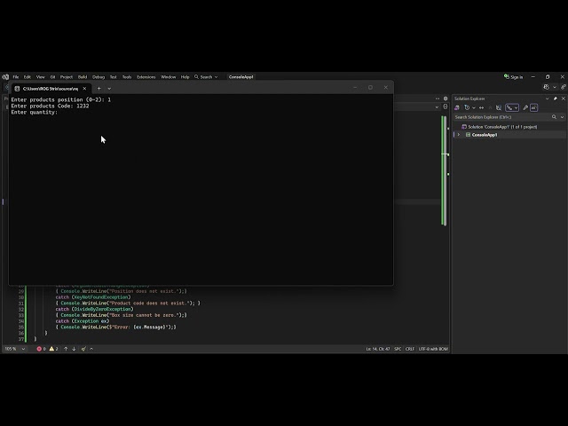Go to next issue down arrow
Screen dimensions: 568x426
pyautogui.click(x=74, y=349)
